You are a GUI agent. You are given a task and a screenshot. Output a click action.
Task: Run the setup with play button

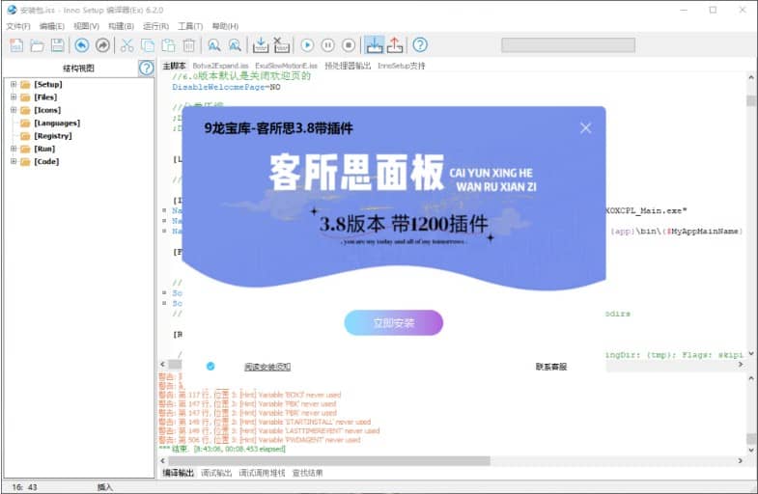tap(307, 45)
